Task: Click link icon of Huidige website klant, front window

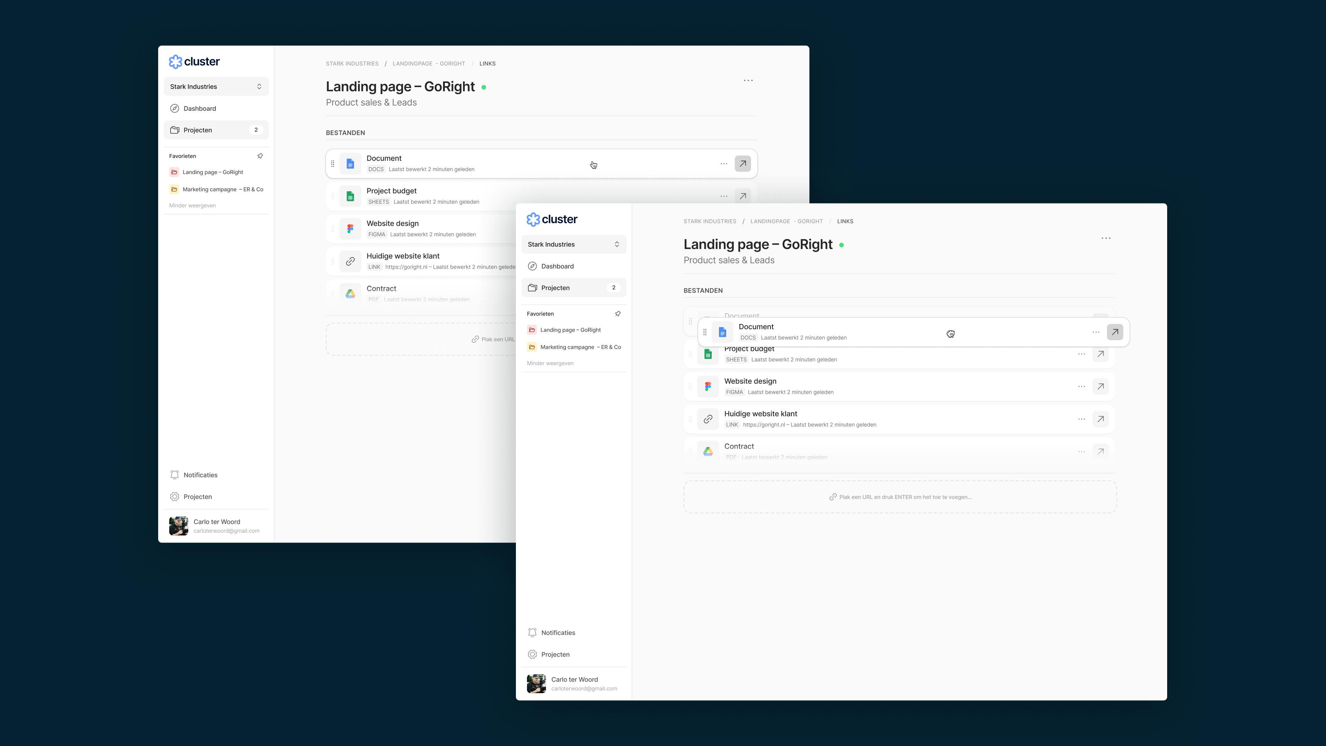Action: pos(708,419)
